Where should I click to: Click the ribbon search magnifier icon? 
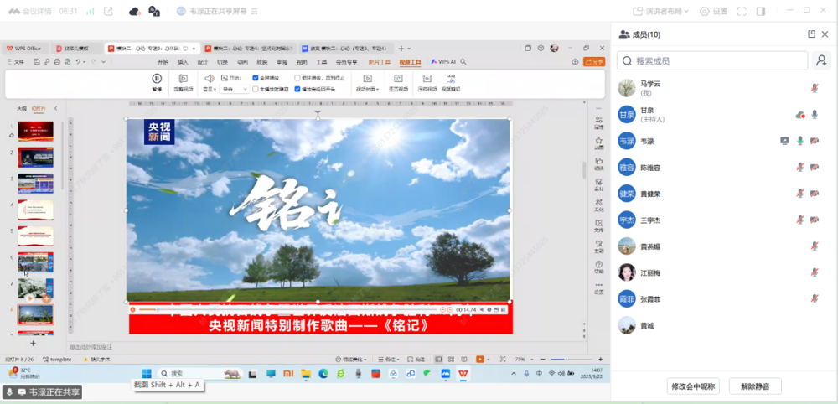(x=463, y=62)
